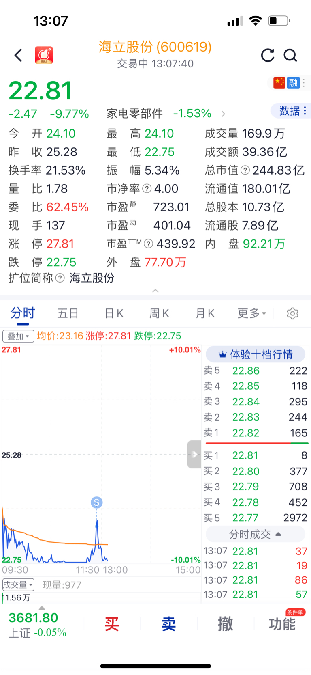Select 卖1 price 22.82 row
Image resolution: width=311 pixels, height=675 pixels.
(x=256, y=433)
